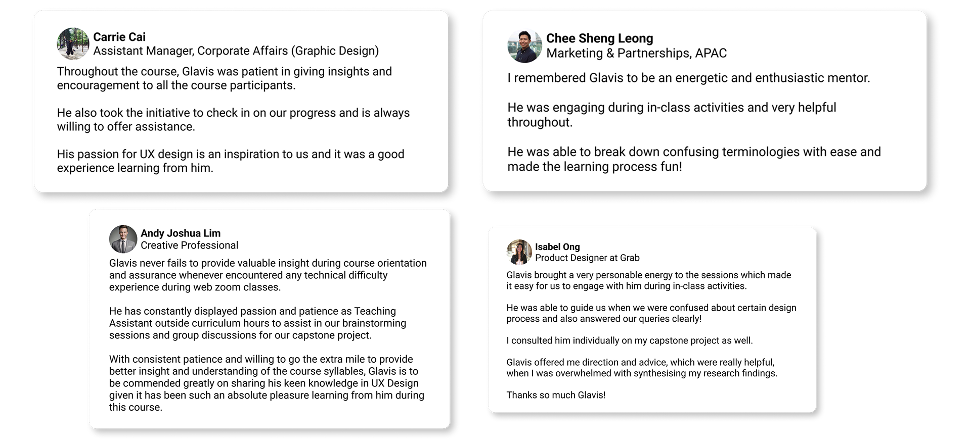Click the Marketing & Partnerships, APAC title
This screenshot has height=446, width=971.
(636, 53)
